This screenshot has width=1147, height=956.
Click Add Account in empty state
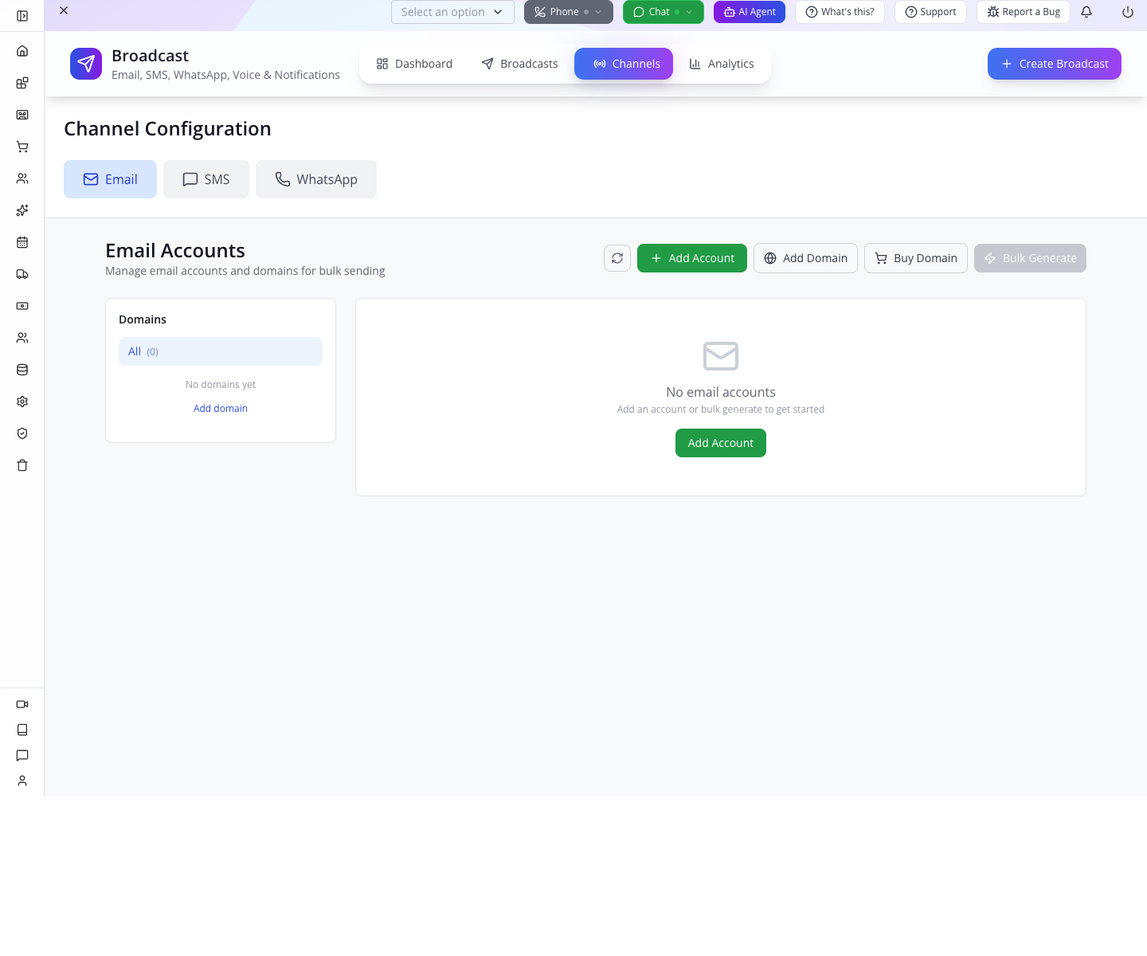coord(721,443)
